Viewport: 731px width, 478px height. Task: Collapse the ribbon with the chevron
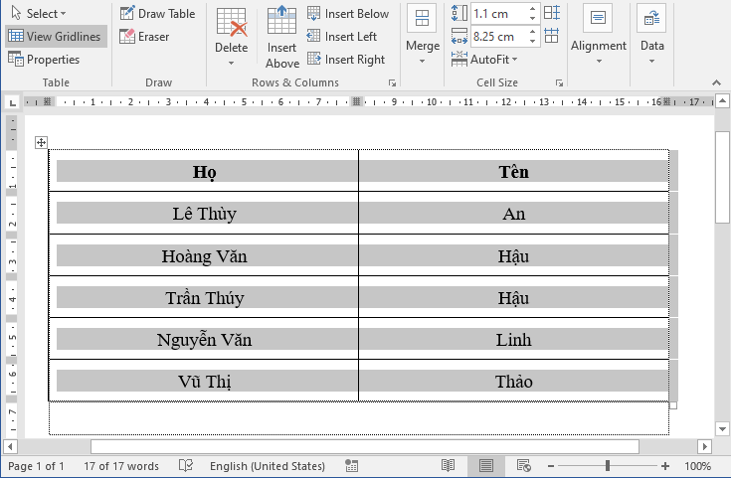coord(716,82)
